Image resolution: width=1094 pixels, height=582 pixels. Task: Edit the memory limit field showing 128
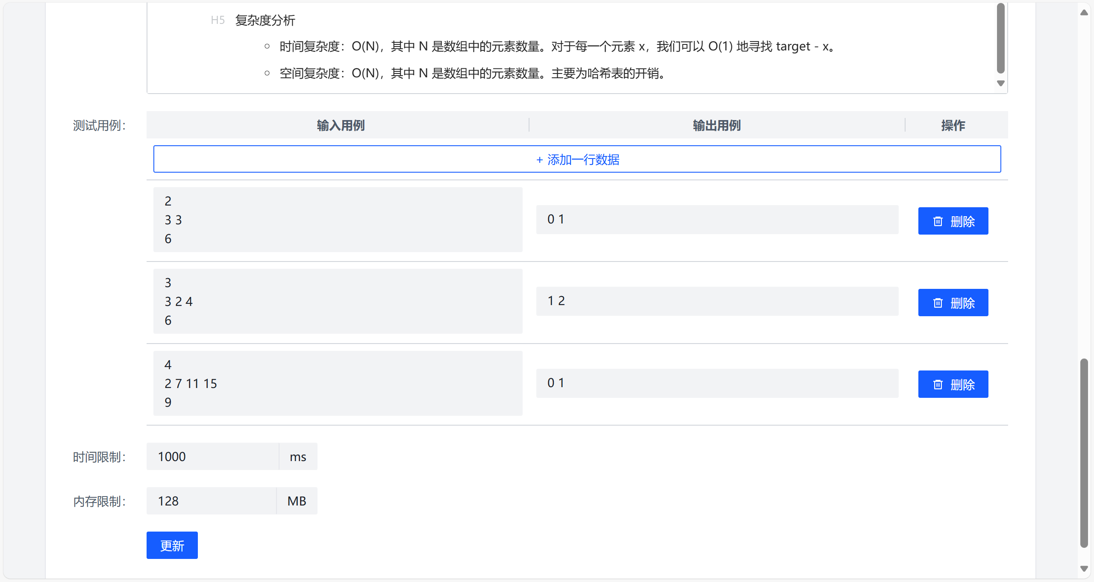[211, 501]
